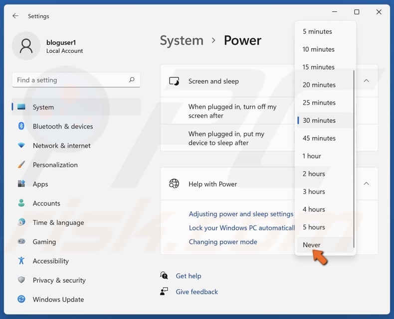Viewport: 394px width, 319px height.
Task: Open Network & internet settings
Action: 76,145
